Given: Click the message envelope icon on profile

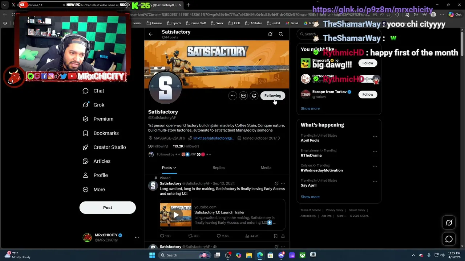Looking at the screenshot, I should tap(243, 96).
